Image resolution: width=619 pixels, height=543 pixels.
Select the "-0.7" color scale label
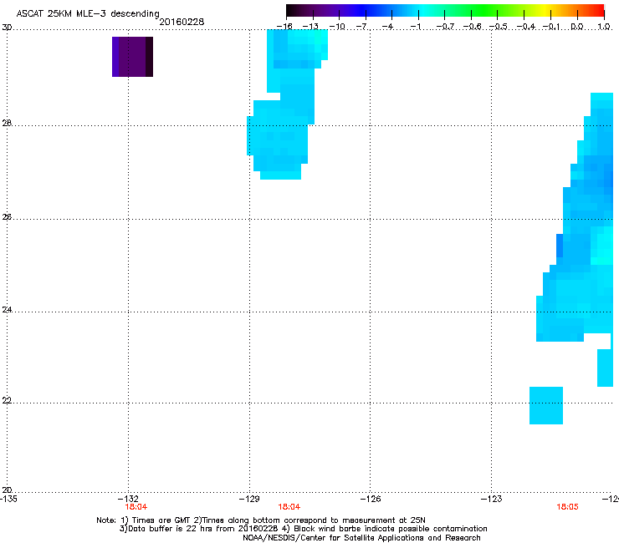pos(445,27)
